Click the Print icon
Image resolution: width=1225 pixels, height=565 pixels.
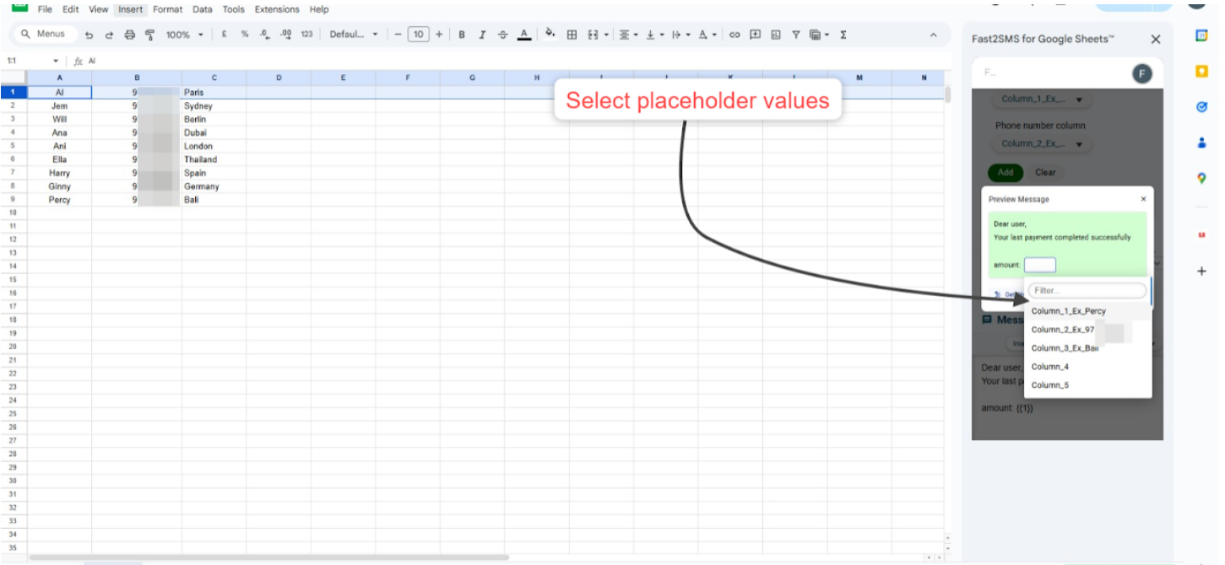pyautogui.click(x=129, y=35)
